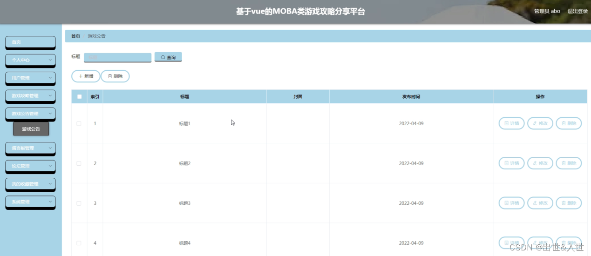Collapse the 游戏公告管理 sidebar menu
The height and width of the screenshot is (256, 591).
[30, 114]
